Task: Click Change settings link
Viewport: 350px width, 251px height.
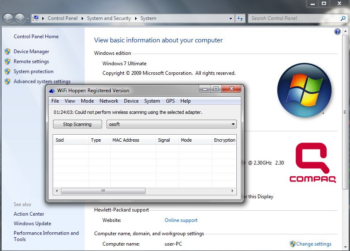Action: tap(314, 244)
